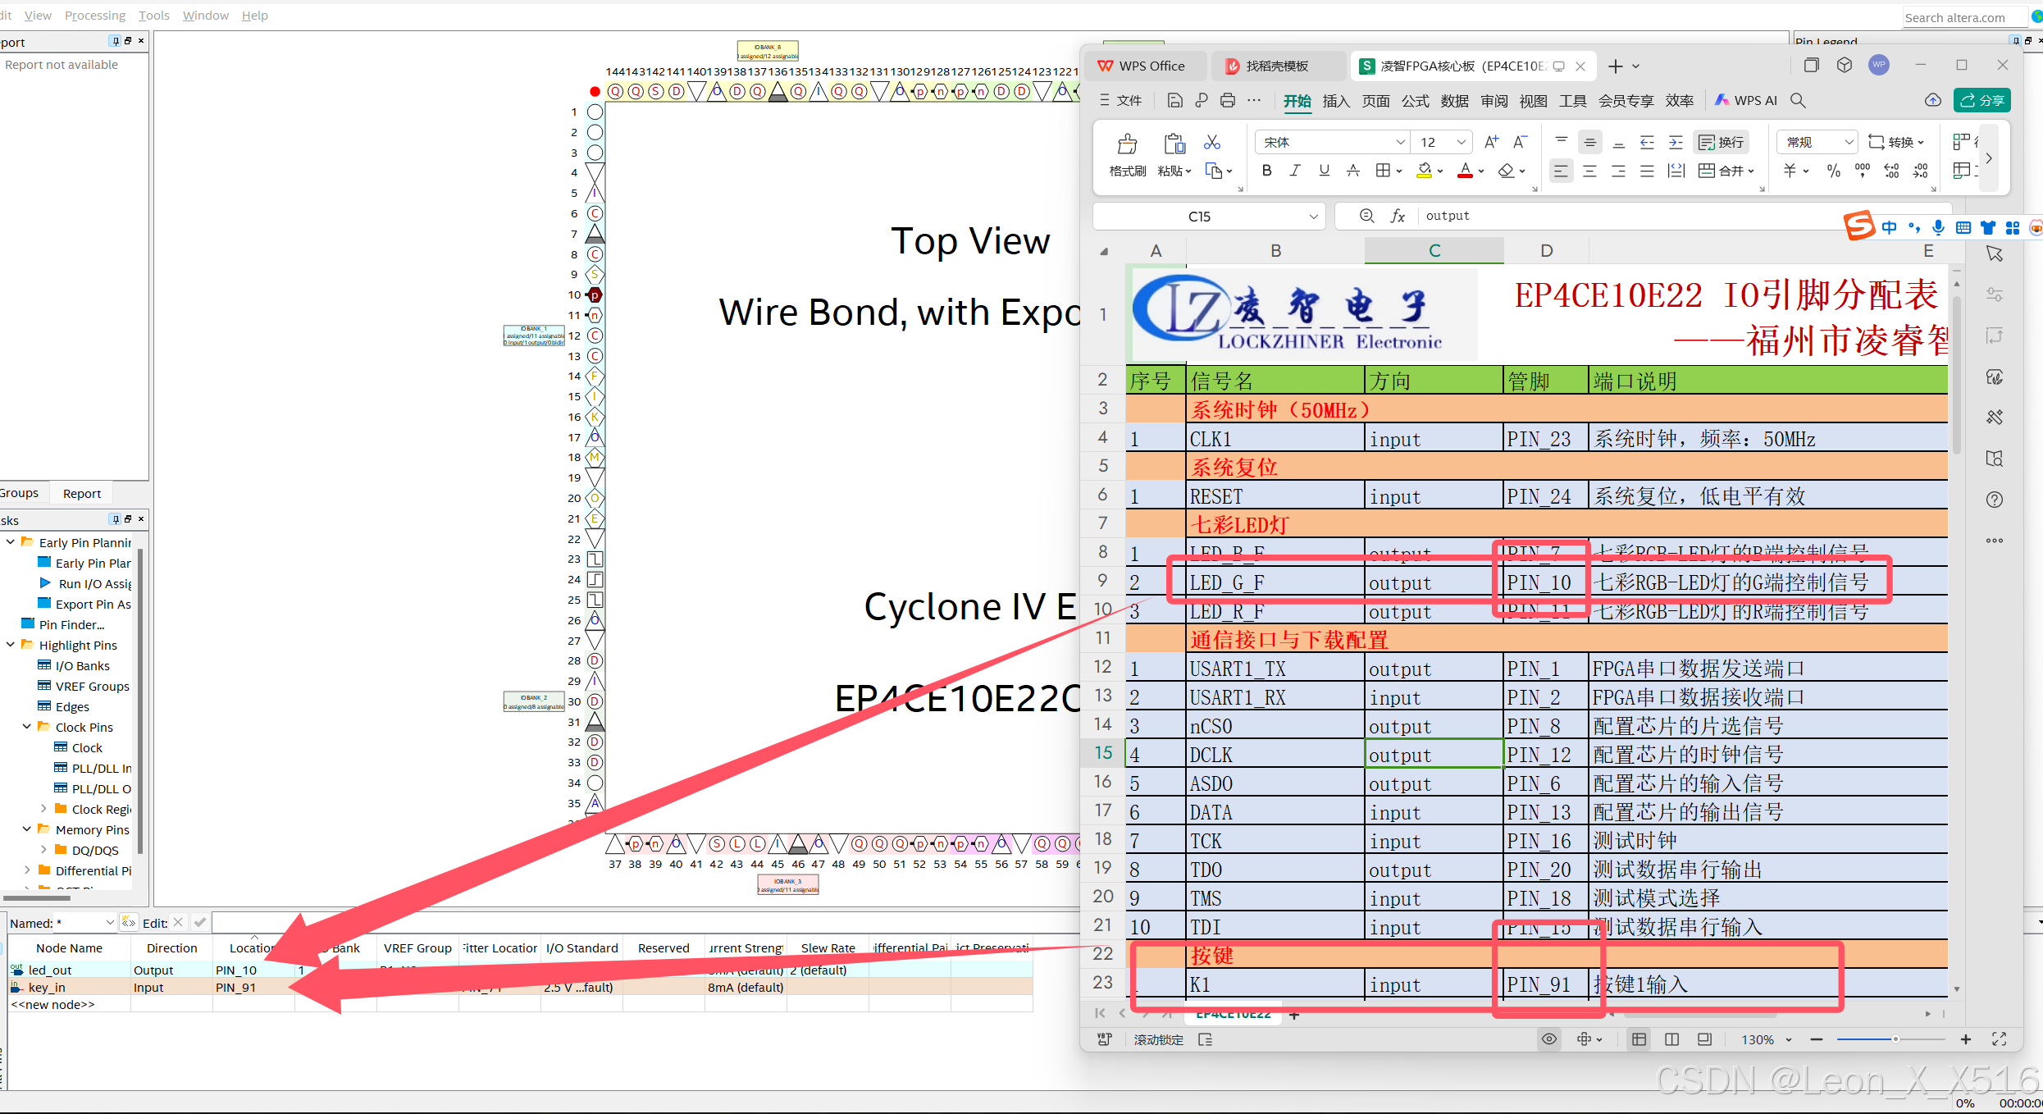This screenshot has height=1114, width=2043.
Task: Switch to the 插入 ribbon tab
Action: click(1335, 100)
